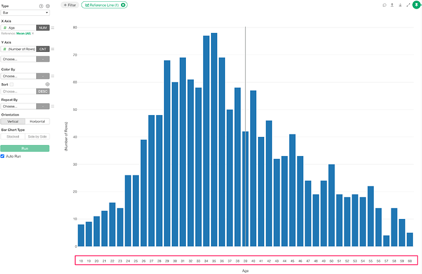Add a new Filter
This screenshot has width=422, height=274.
point(70,5)
